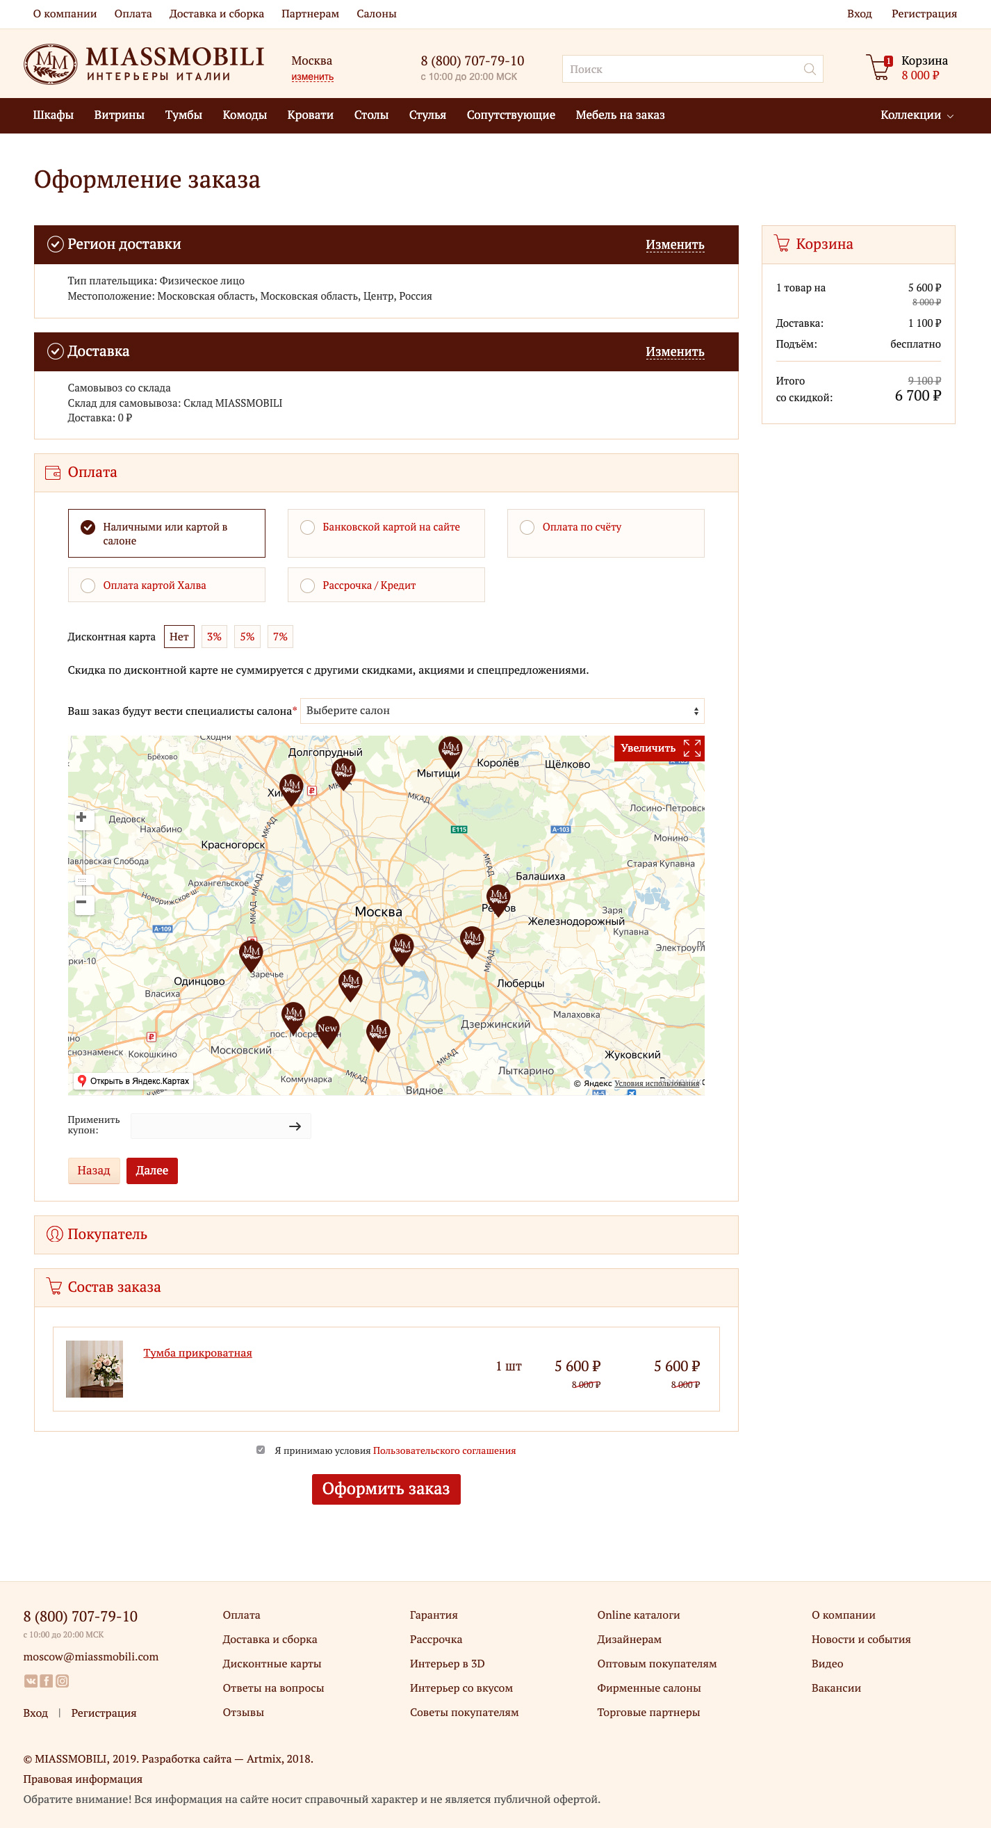Viewport: 991px width, 1828px height.
Task: Click the salon marker west of Люберцы
Action: [x=472, y=942]
